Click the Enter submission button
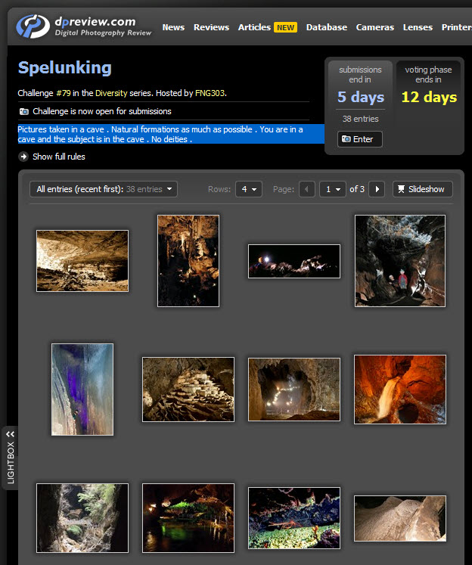The image size is (472, 565). (x=359, y=139)
